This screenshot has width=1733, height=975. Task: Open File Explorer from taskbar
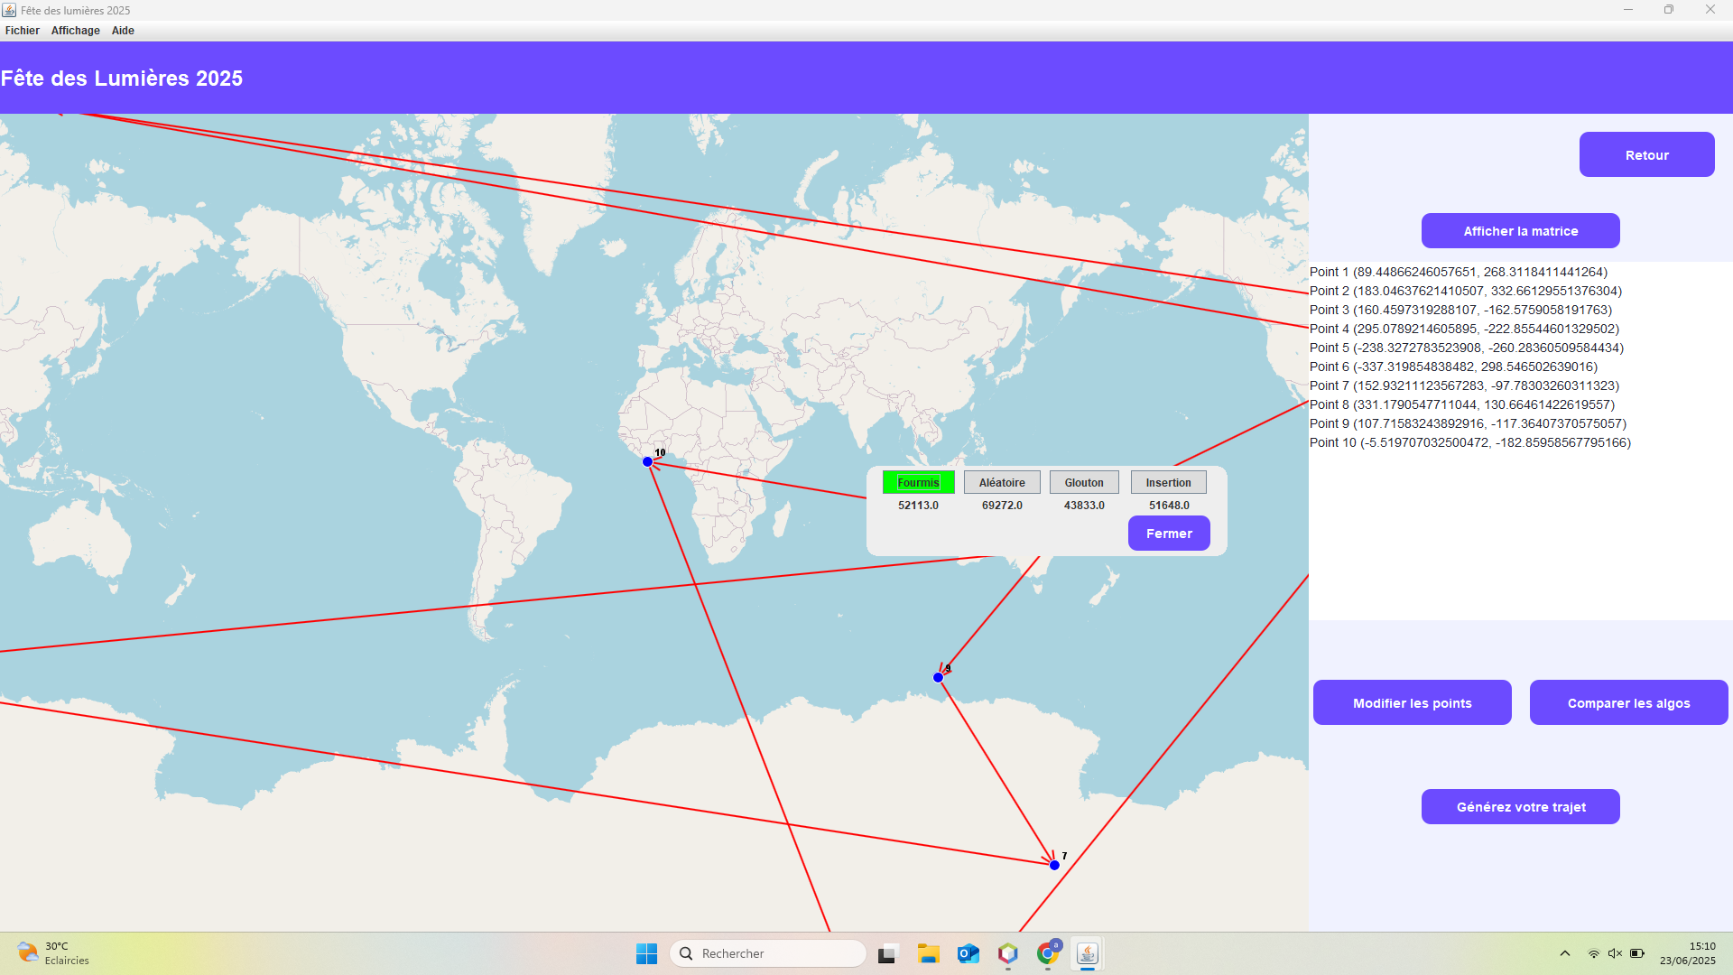(x=928, y=953)
